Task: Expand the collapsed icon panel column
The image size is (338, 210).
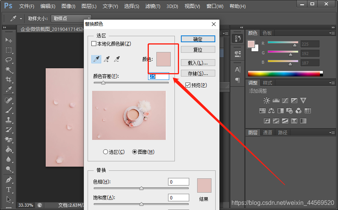Action: 241,27
